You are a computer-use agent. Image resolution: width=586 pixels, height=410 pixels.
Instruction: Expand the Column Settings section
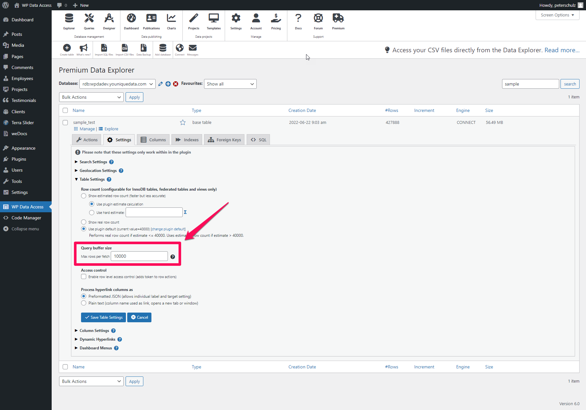pyautogui.click(x=95, y=330)
